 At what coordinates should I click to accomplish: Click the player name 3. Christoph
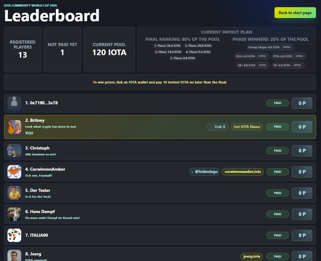[37, 148]
